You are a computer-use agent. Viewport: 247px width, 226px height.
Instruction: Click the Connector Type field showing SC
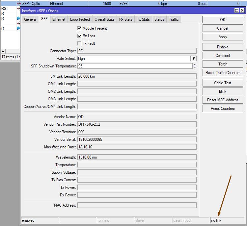(x=137, y=51)
